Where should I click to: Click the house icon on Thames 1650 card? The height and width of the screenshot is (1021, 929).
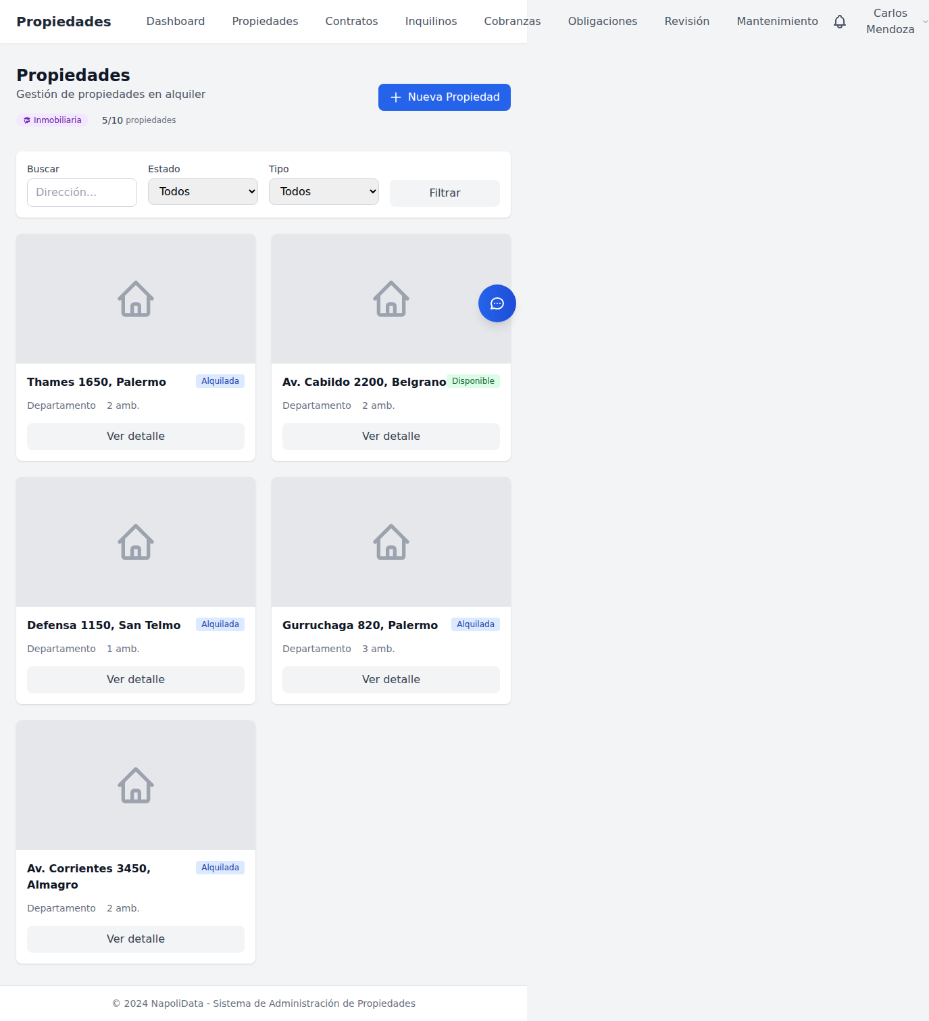[x=135, y=299]
